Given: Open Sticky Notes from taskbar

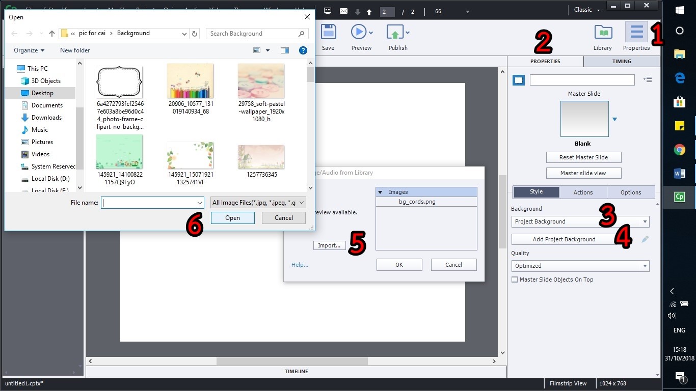Looking at the screenshot, I should [679, 126].
